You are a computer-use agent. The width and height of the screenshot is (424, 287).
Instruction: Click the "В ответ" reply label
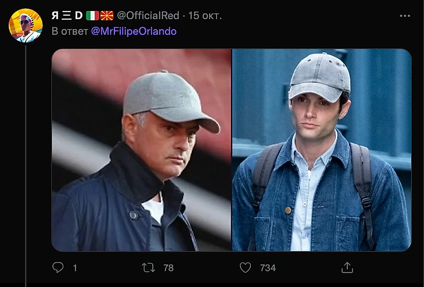point(70,31)
